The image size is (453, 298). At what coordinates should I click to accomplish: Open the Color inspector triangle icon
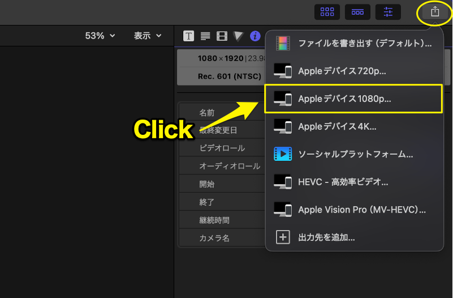pyautogui.click(x=238, y=36)
